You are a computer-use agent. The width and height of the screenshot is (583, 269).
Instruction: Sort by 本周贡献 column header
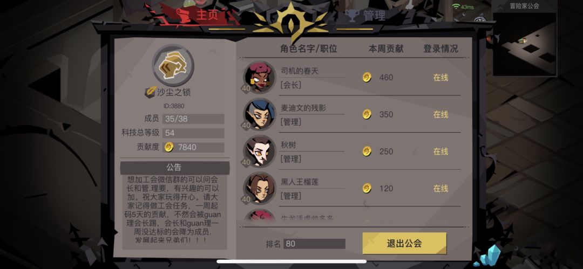click(x=385, y=49)
